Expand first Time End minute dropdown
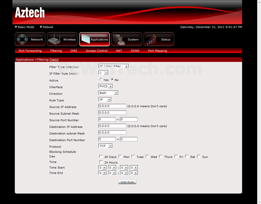 124,173
